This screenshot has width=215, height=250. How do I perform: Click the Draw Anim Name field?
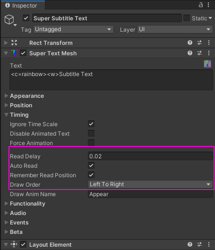coord(150,194)
